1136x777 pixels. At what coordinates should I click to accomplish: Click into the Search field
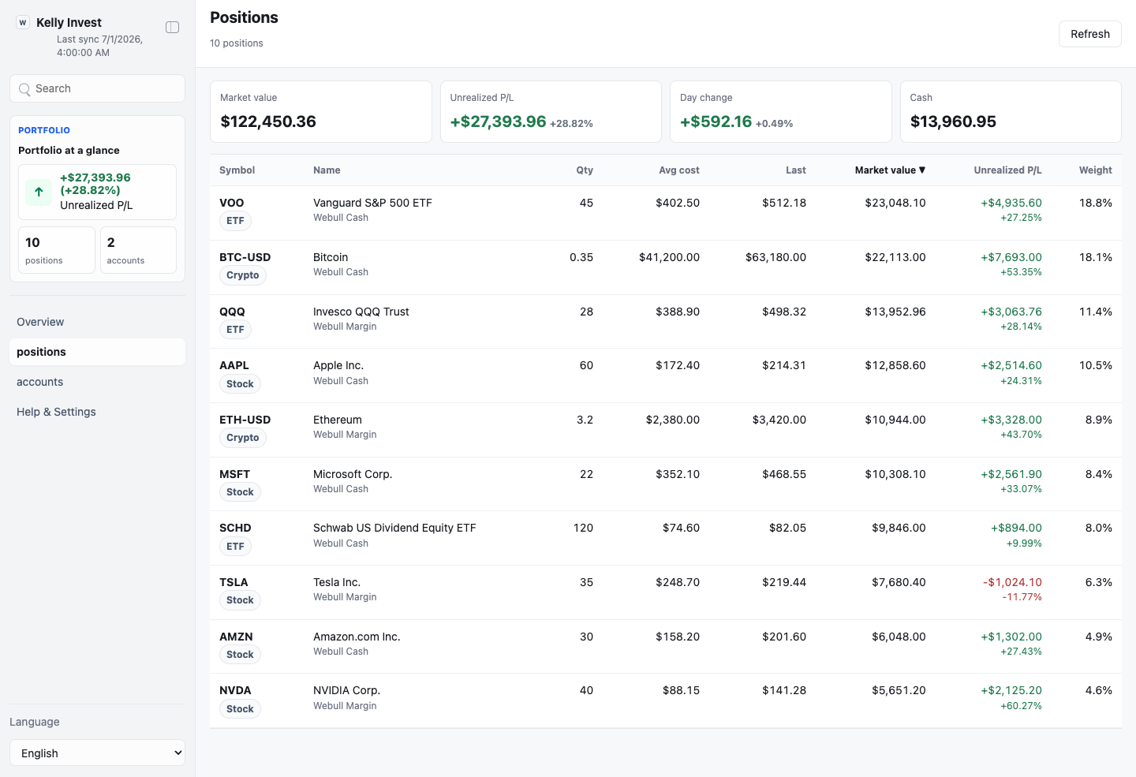[97, 88]
